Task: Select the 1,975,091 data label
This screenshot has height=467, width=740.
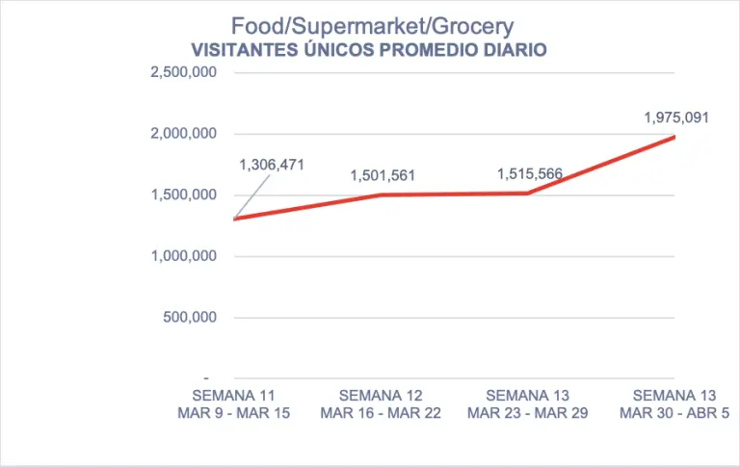Action: (676, 118)
